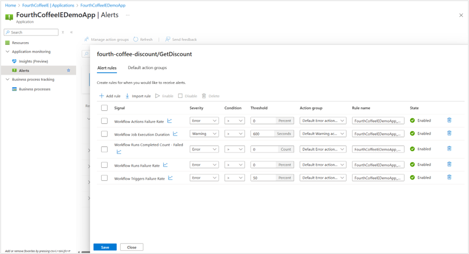The image size is (469, 254).
Task: Delete the Workflow Runs Completed Count rule row
Action: point(449,149)
